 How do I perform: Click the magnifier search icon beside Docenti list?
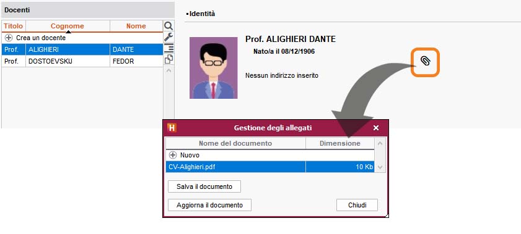click(x=169, y=26)
